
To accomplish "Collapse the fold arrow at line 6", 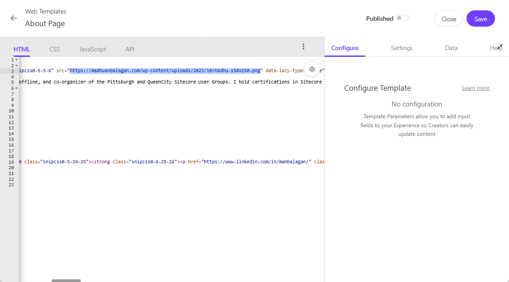I will pyautogui.click(x=17, y=88).
